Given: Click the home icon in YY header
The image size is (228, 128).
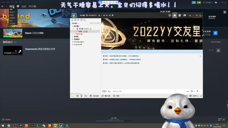Looking at the screenshot, I should [x=175, y=15].
